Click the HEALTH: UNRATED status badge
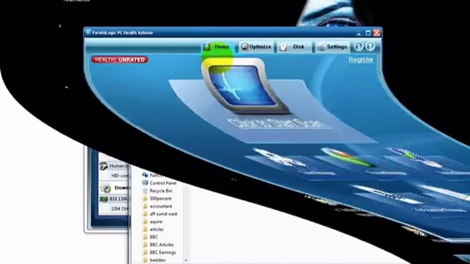This screenshot has width=470, height=264. pyautogui.click(x=120, y=59)
